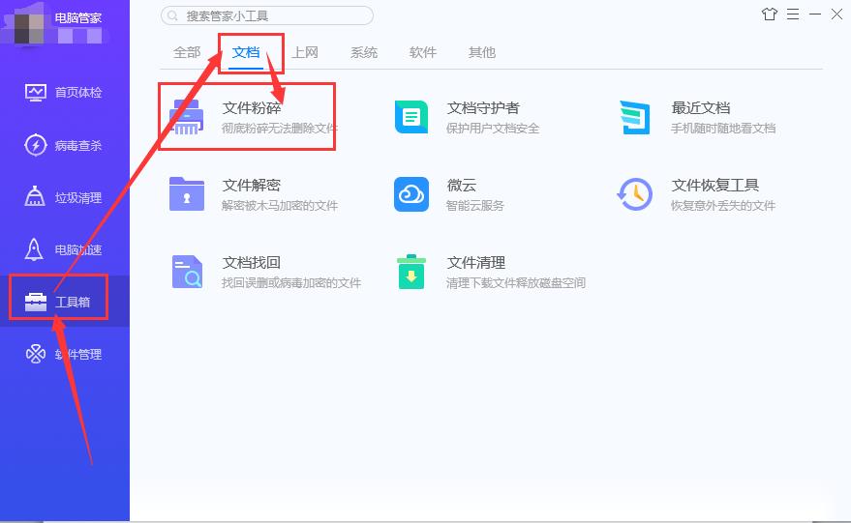Click description 找回误删或病毒加密的文件

coord(291,283)
